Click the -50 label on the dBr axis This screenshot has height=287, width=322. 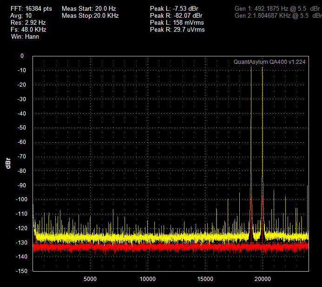(22, 128)
